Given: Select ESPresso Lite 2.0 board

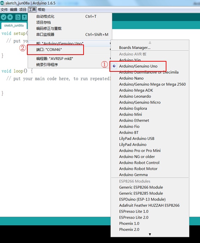Looking at the screenshot, I should click(x=150, y=217).
